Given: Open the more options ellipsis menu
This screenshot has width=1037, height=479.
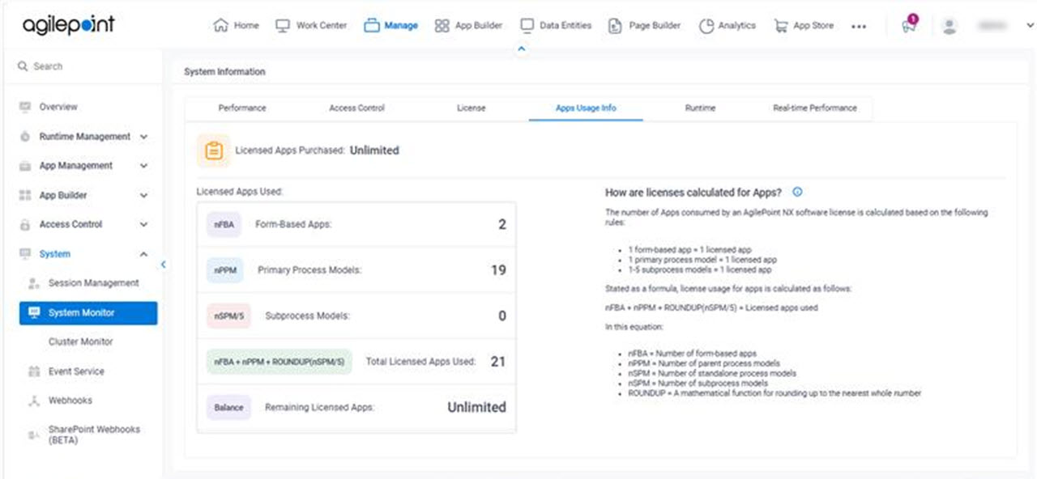Looking at the screenshot, I should tap(859, 27).
